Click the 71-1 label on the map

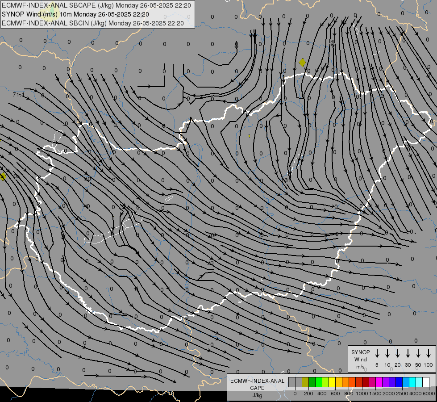[x=19, y=95]
